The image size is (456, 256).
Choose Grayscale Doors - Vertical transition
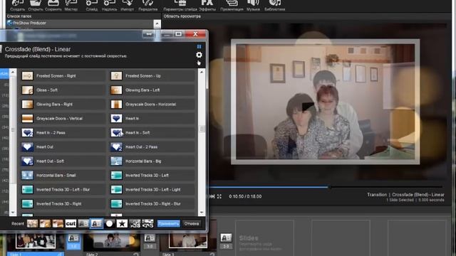point(63,119)
